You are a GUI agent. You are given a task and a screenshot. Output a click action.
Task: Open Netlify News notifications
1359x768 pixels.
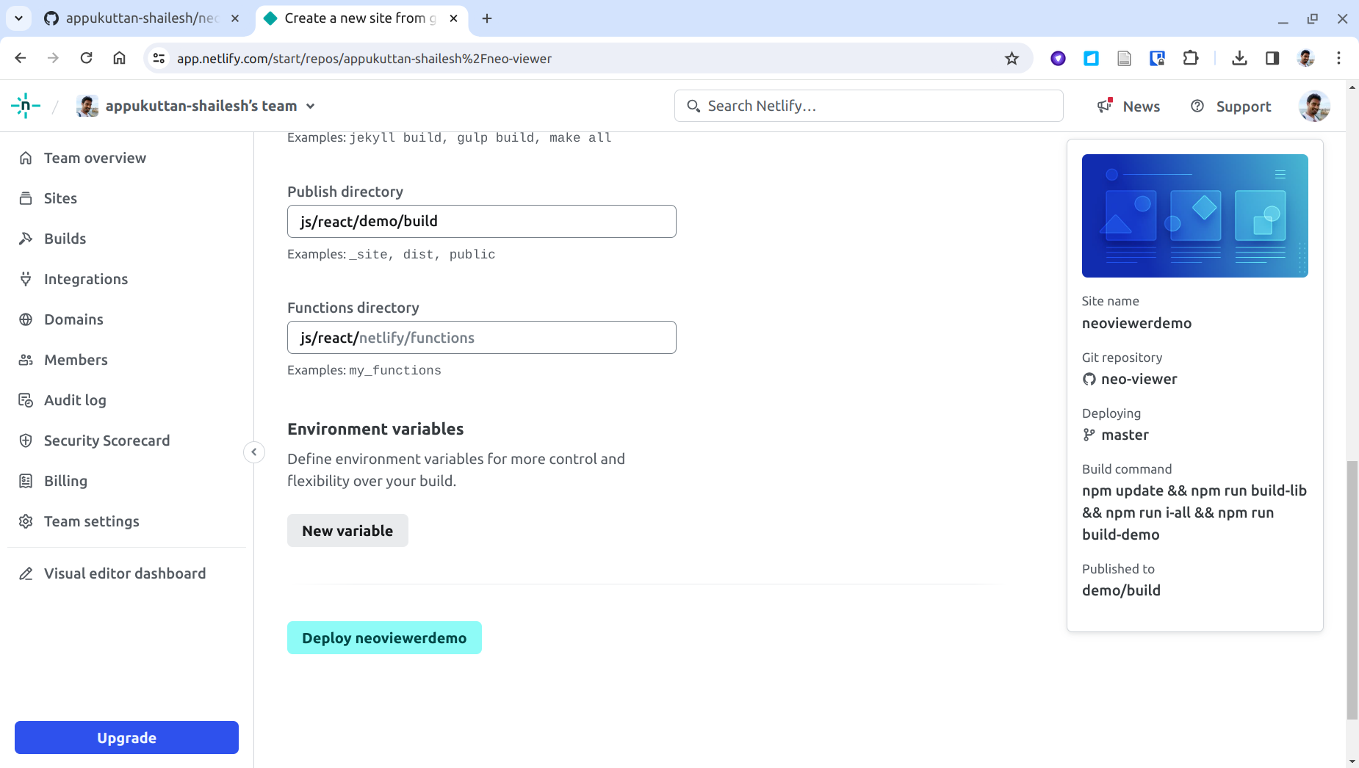(x=1129, y=106)
